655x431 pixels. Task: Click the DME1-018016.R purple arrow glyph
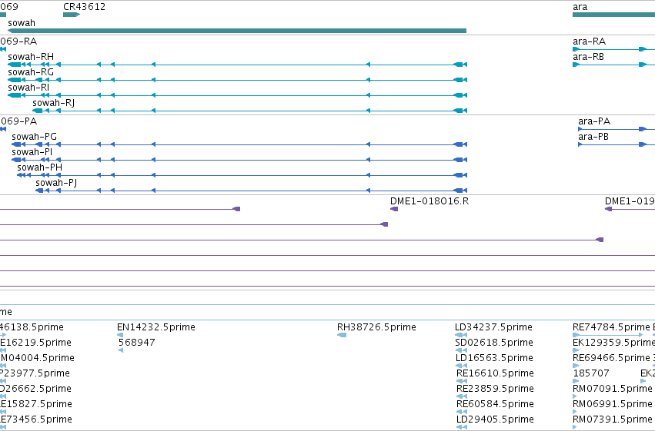[394, 209]
